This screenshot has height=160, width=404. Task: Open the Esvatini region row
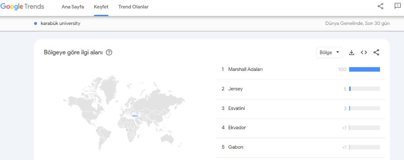click(300, 109)
